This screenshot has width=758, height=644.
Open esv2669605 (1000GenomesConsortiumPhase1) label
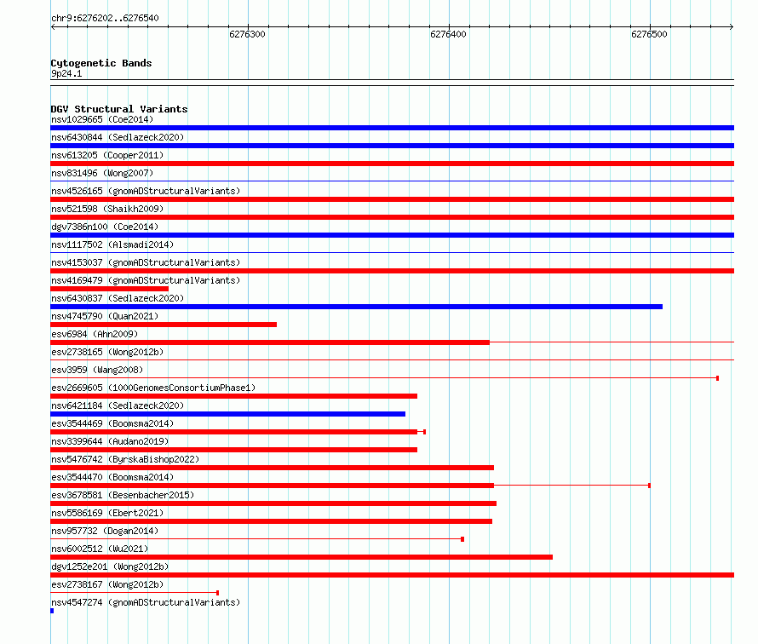coord(153,388)
